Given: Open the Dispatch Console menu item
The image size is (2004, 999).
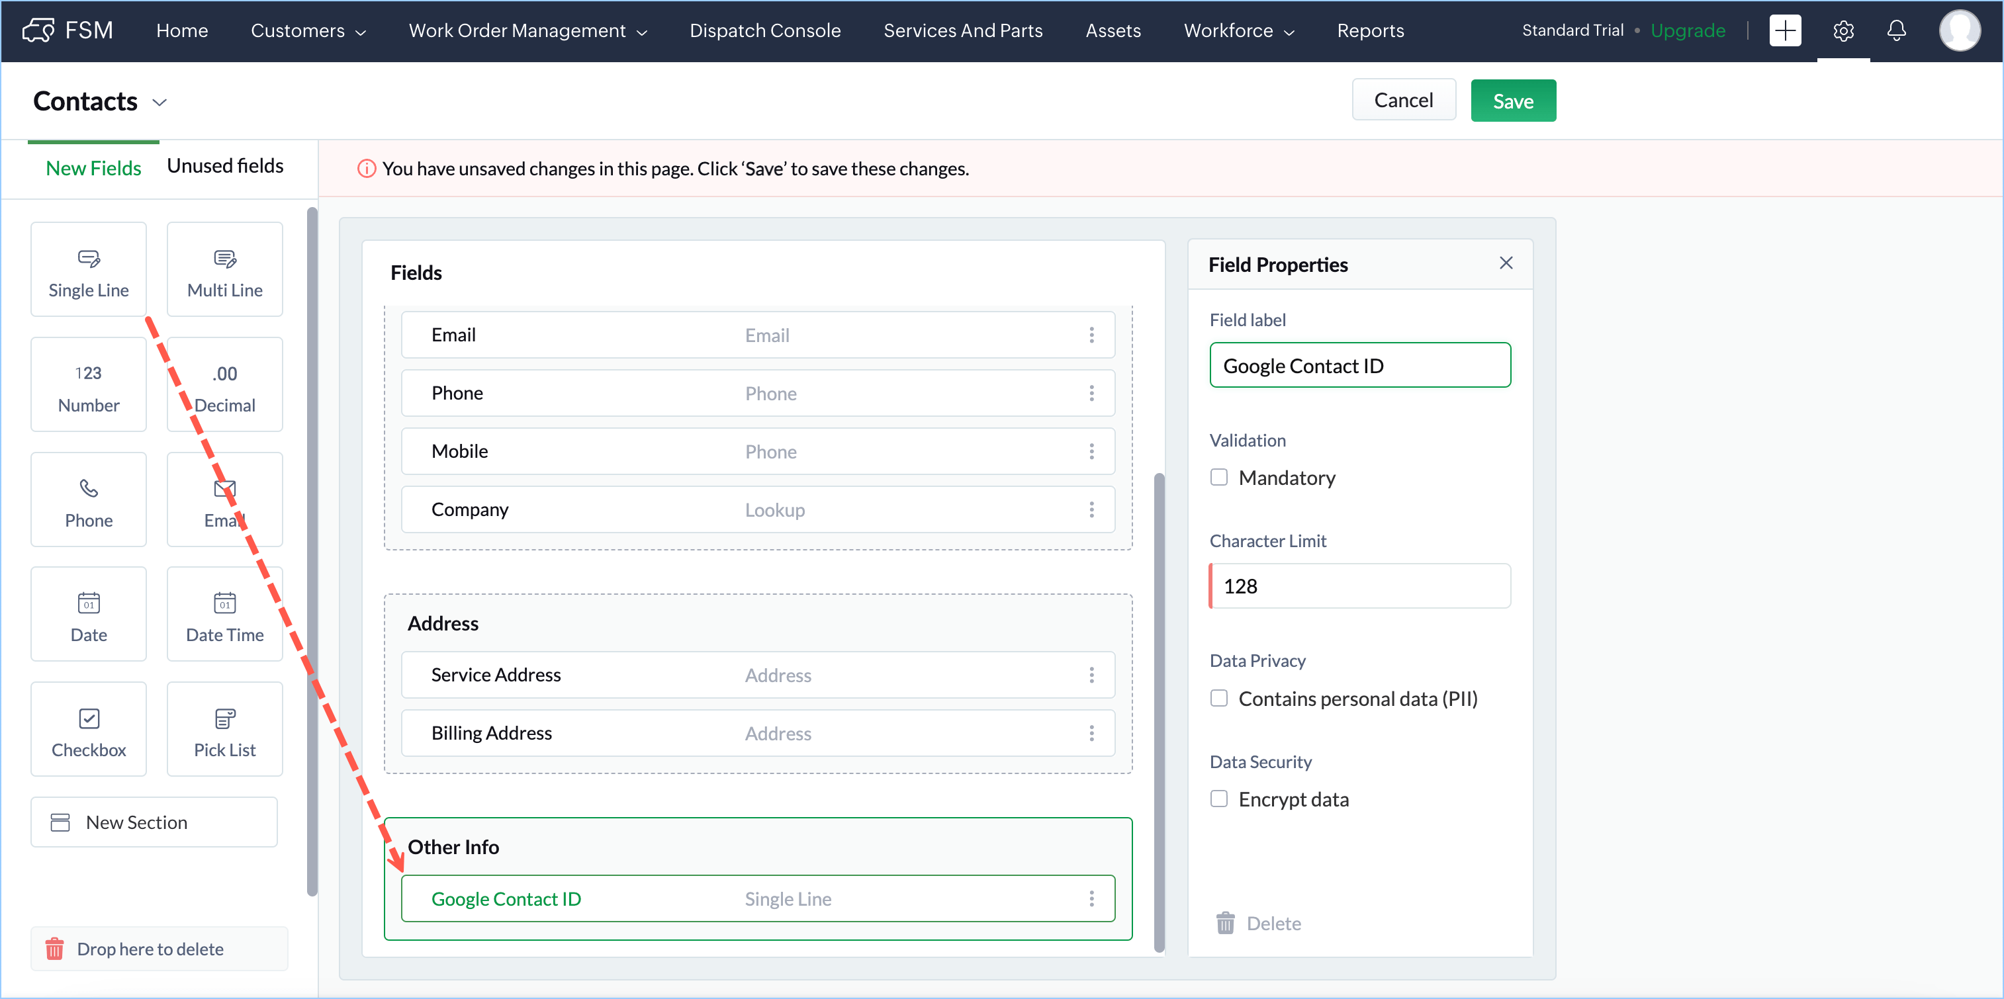Looking at the screenshot, I should (764, 31).
